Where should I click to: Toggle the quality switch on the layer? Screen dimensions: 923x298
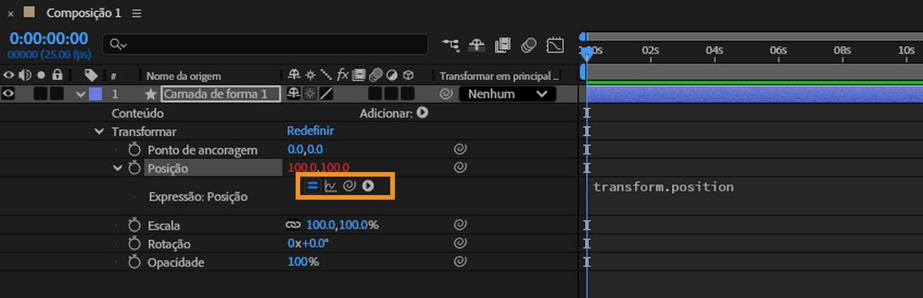326,94
